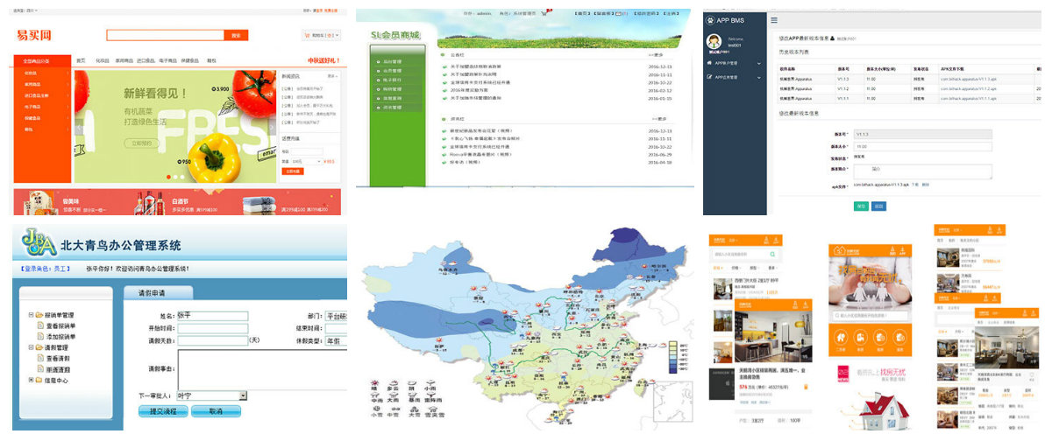Expand the 信息中心 tree node

(x=31, y=380)
